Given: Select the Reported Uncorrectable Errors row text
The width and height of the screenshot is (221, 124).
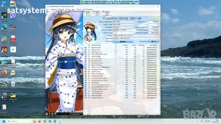Looking at the screenshot, I should pos(100,67).
